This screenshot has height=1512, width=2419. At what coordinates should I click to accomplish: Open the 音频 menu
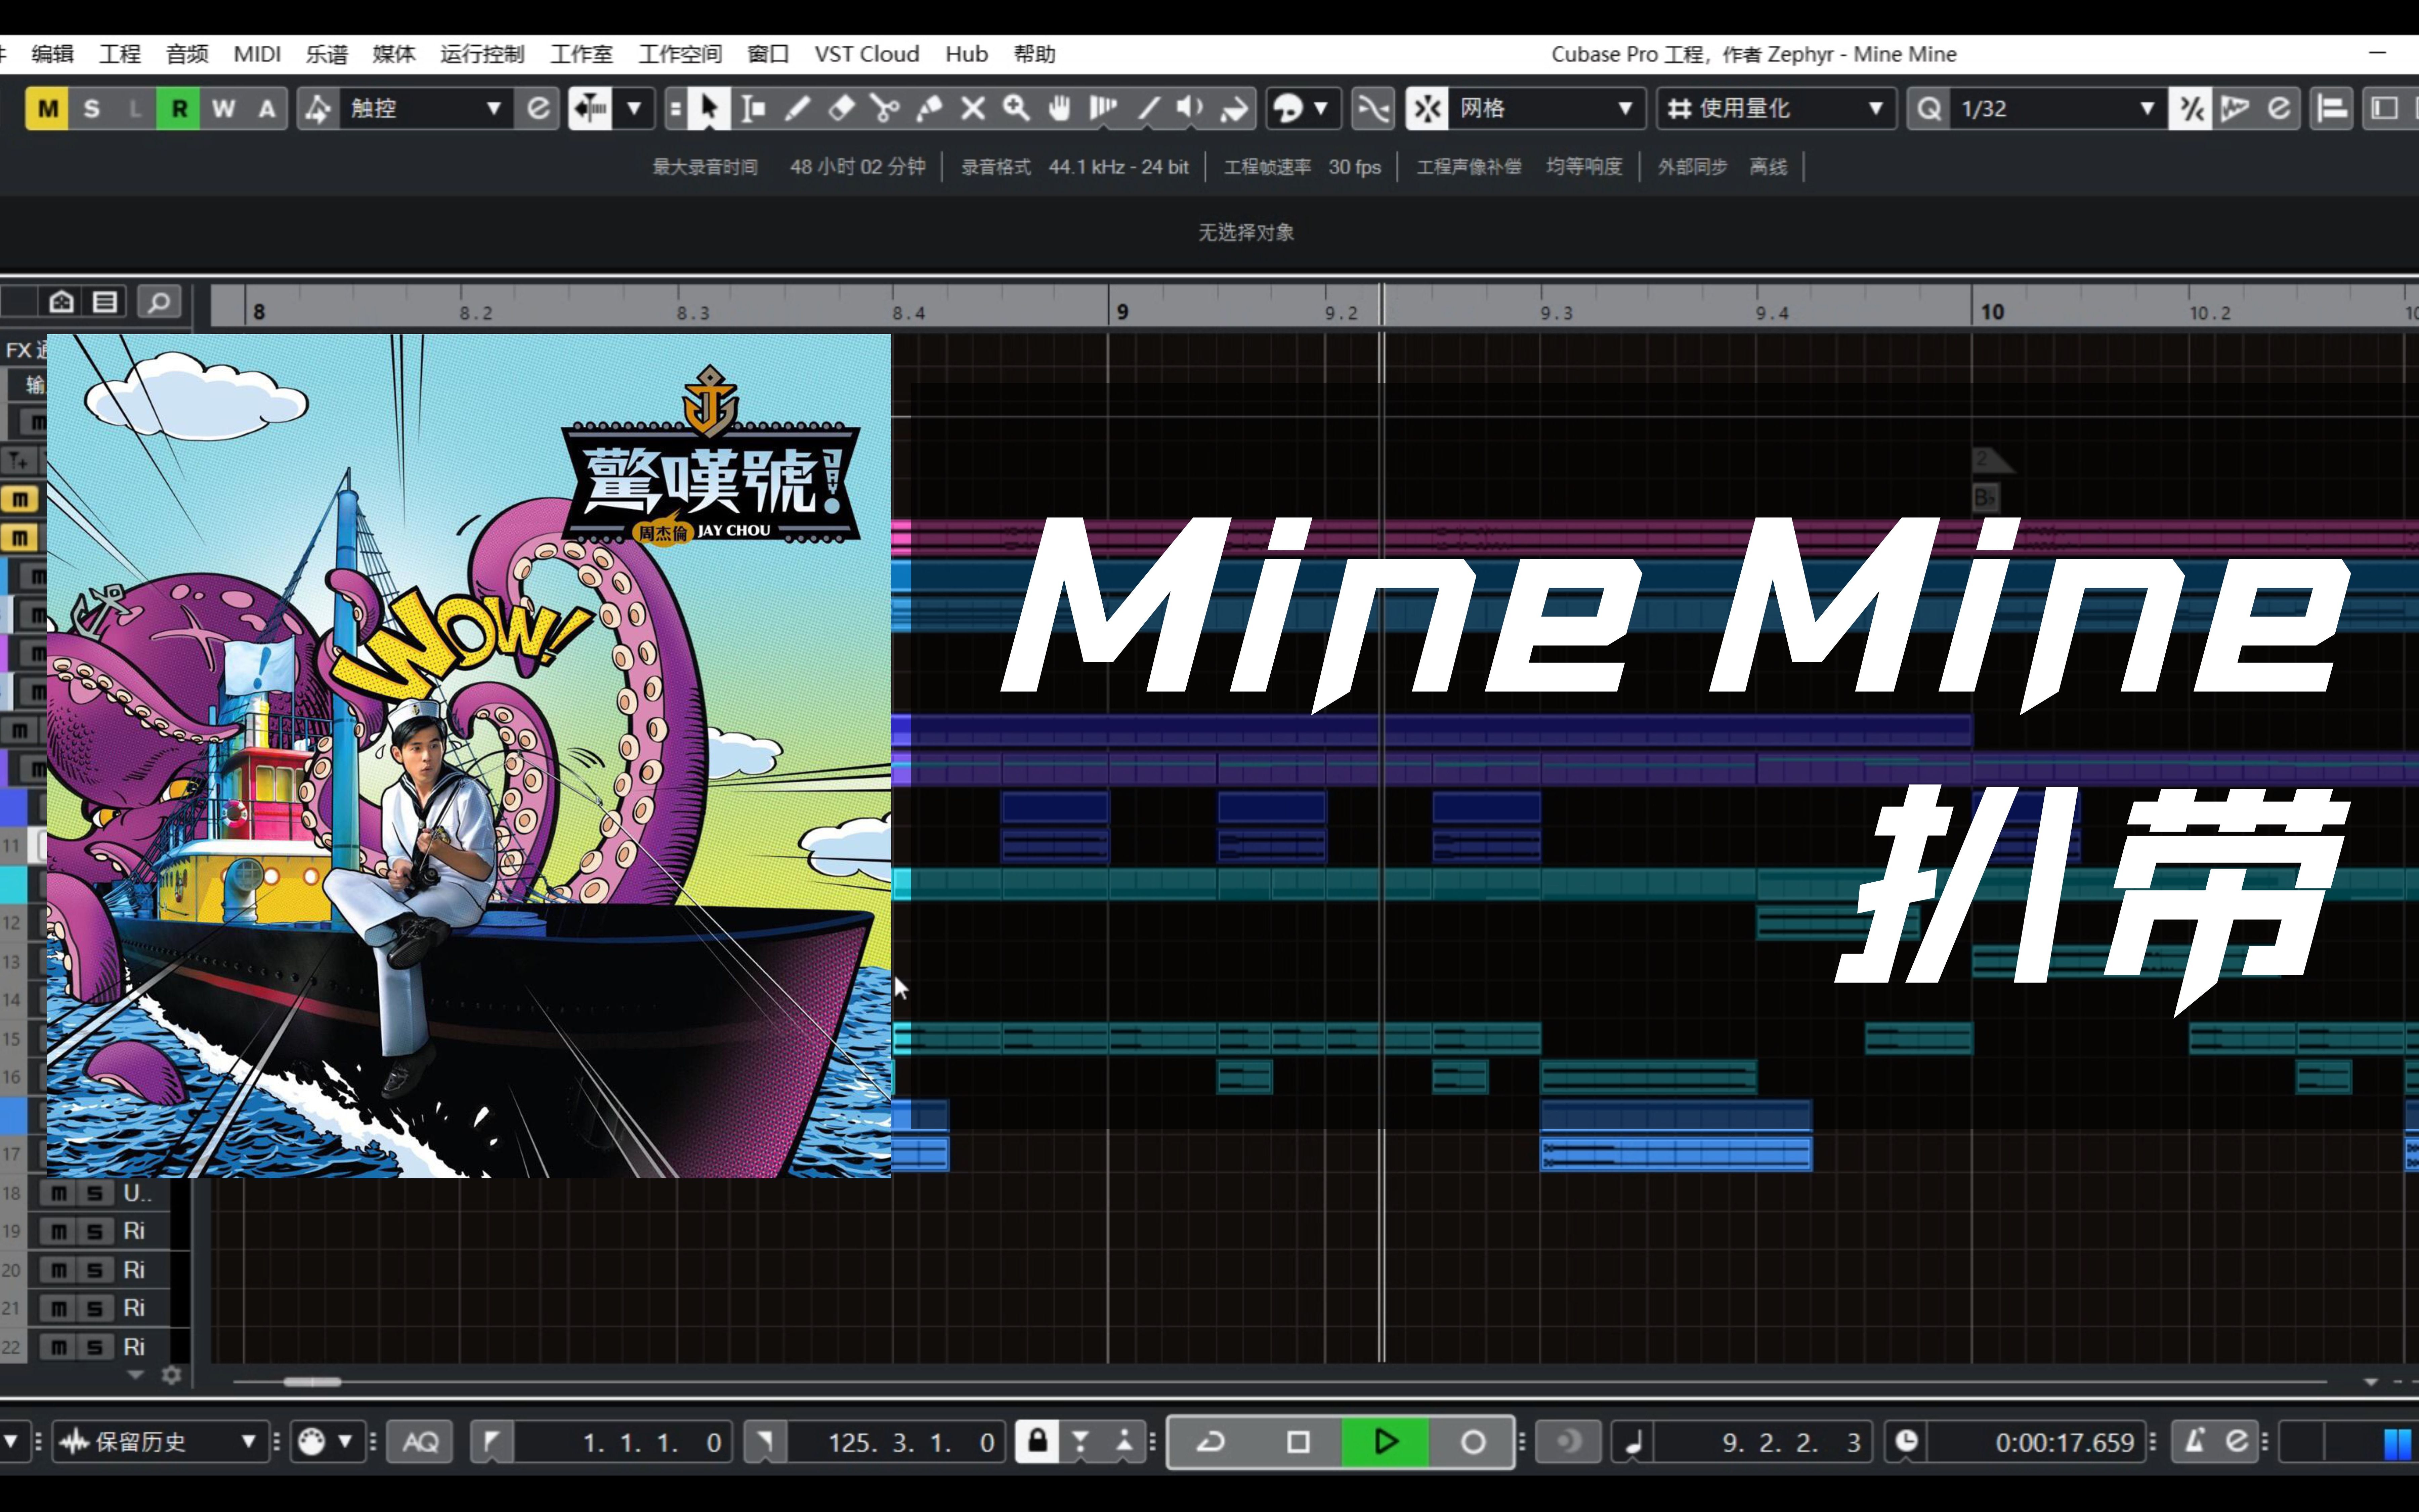coord(187,54)
